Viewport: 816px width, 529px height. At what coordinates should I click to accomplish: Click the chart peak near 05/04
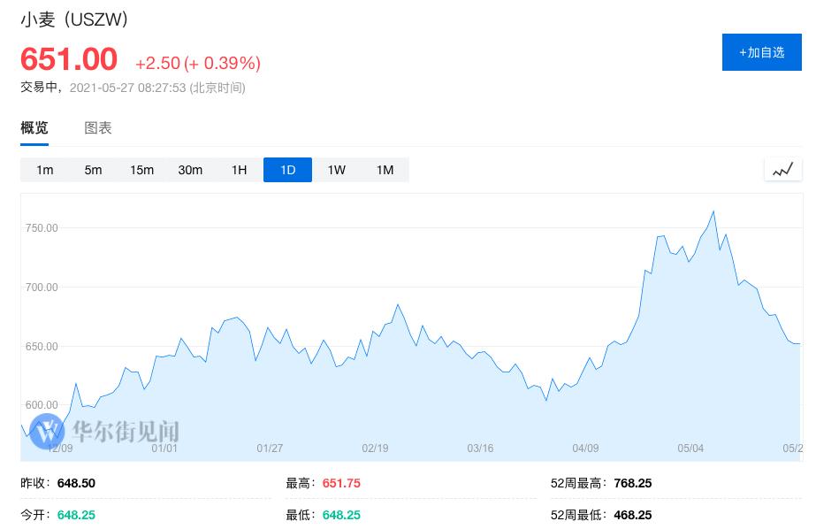(713, 212)
